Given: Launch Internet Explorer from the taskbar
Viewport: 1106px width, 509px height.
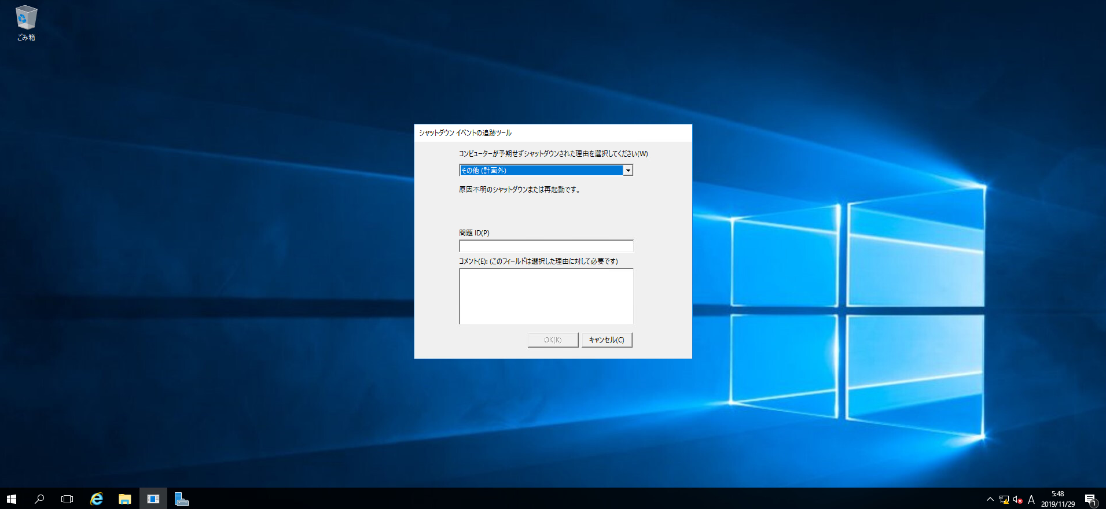Looking at the screenshot, I should click(x=97, y=499).
